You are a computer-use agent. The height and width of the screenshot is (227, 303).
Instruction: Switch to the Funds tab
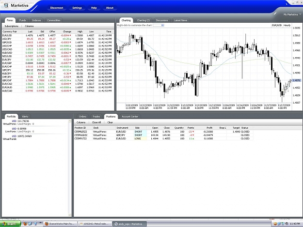point(23,20)
